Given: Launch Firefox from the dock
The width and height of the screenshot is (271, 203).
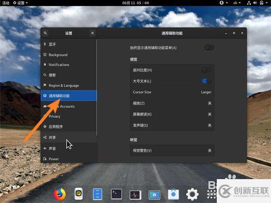Looking at the screenshot, I should [59, 194].
